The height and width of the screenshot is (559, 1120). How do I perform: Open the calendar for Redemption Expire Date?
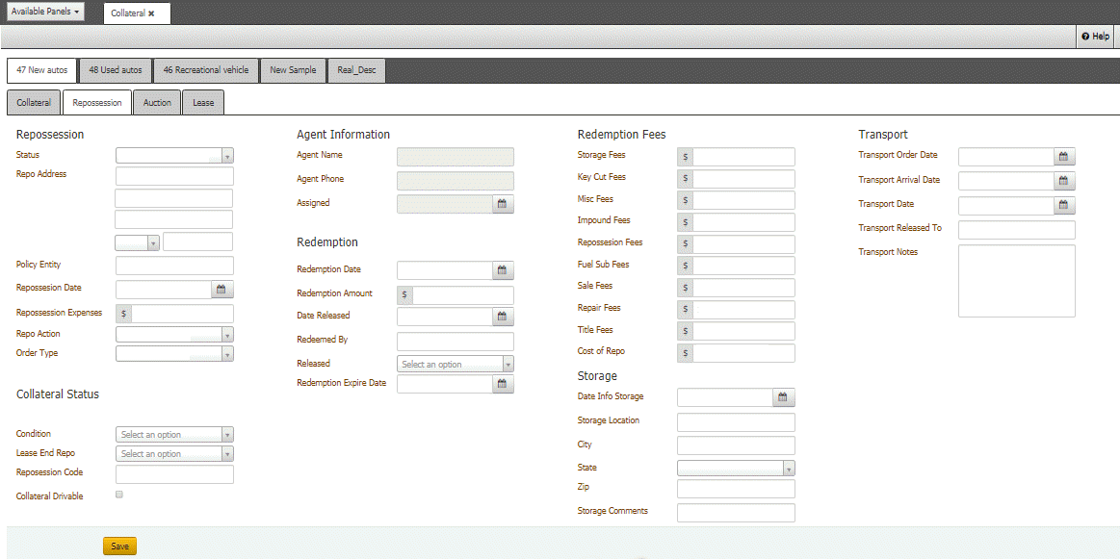point(502,384)
